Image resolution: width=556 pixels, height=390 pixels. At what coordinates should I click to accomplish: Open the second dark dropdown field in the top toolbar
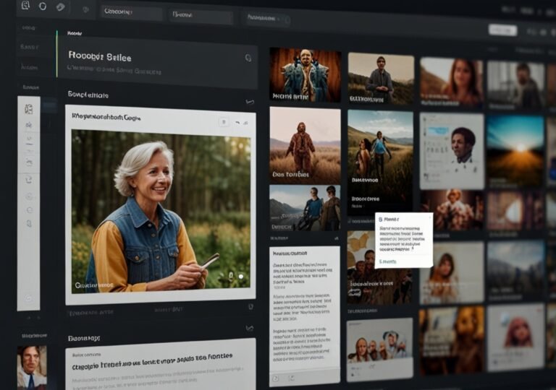(x=201, y=16)
